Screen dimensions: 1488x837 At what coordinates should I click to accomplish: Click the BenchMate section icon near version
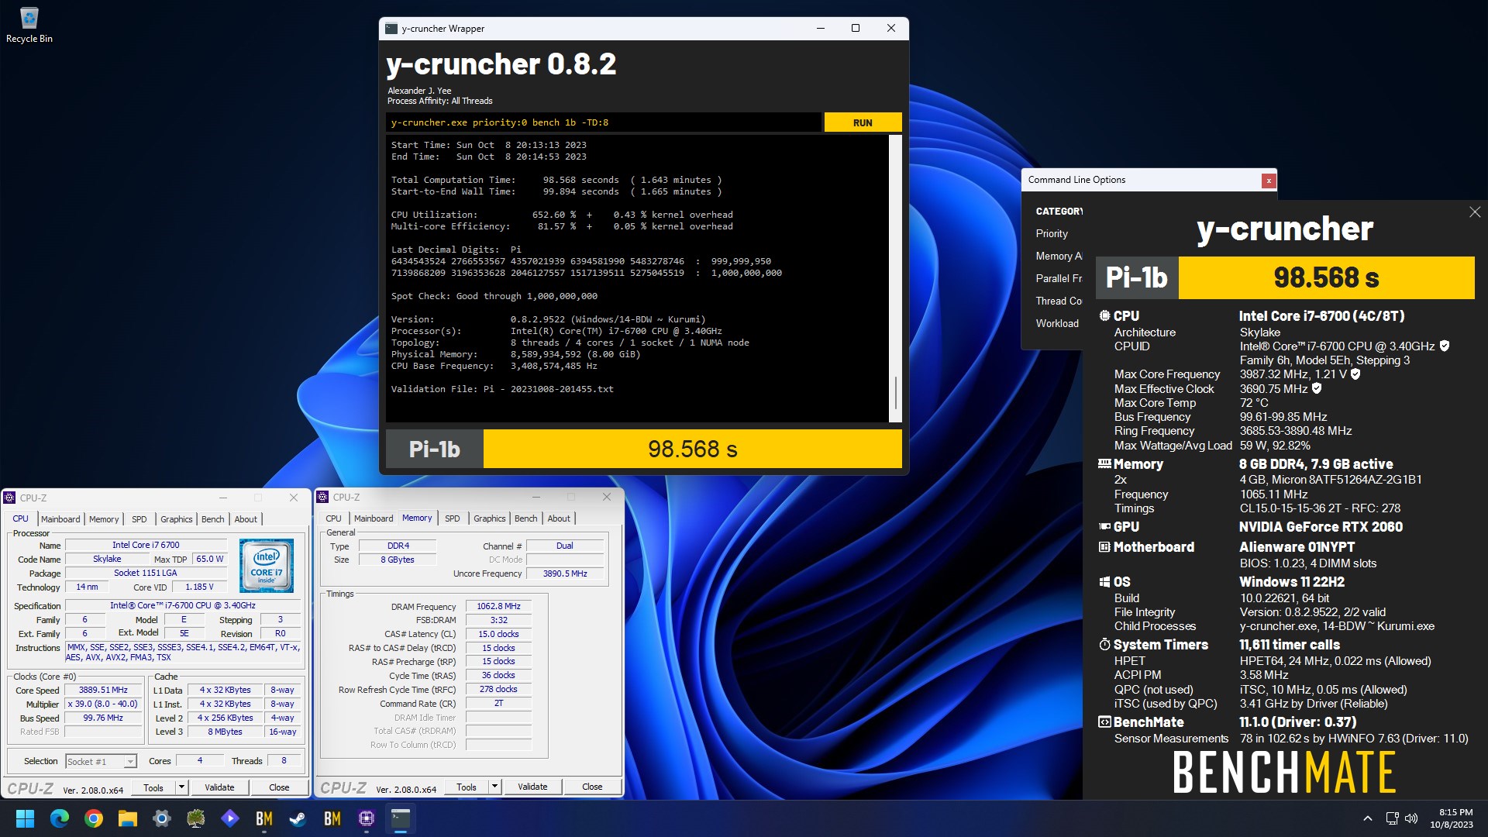pos(1104,722)
